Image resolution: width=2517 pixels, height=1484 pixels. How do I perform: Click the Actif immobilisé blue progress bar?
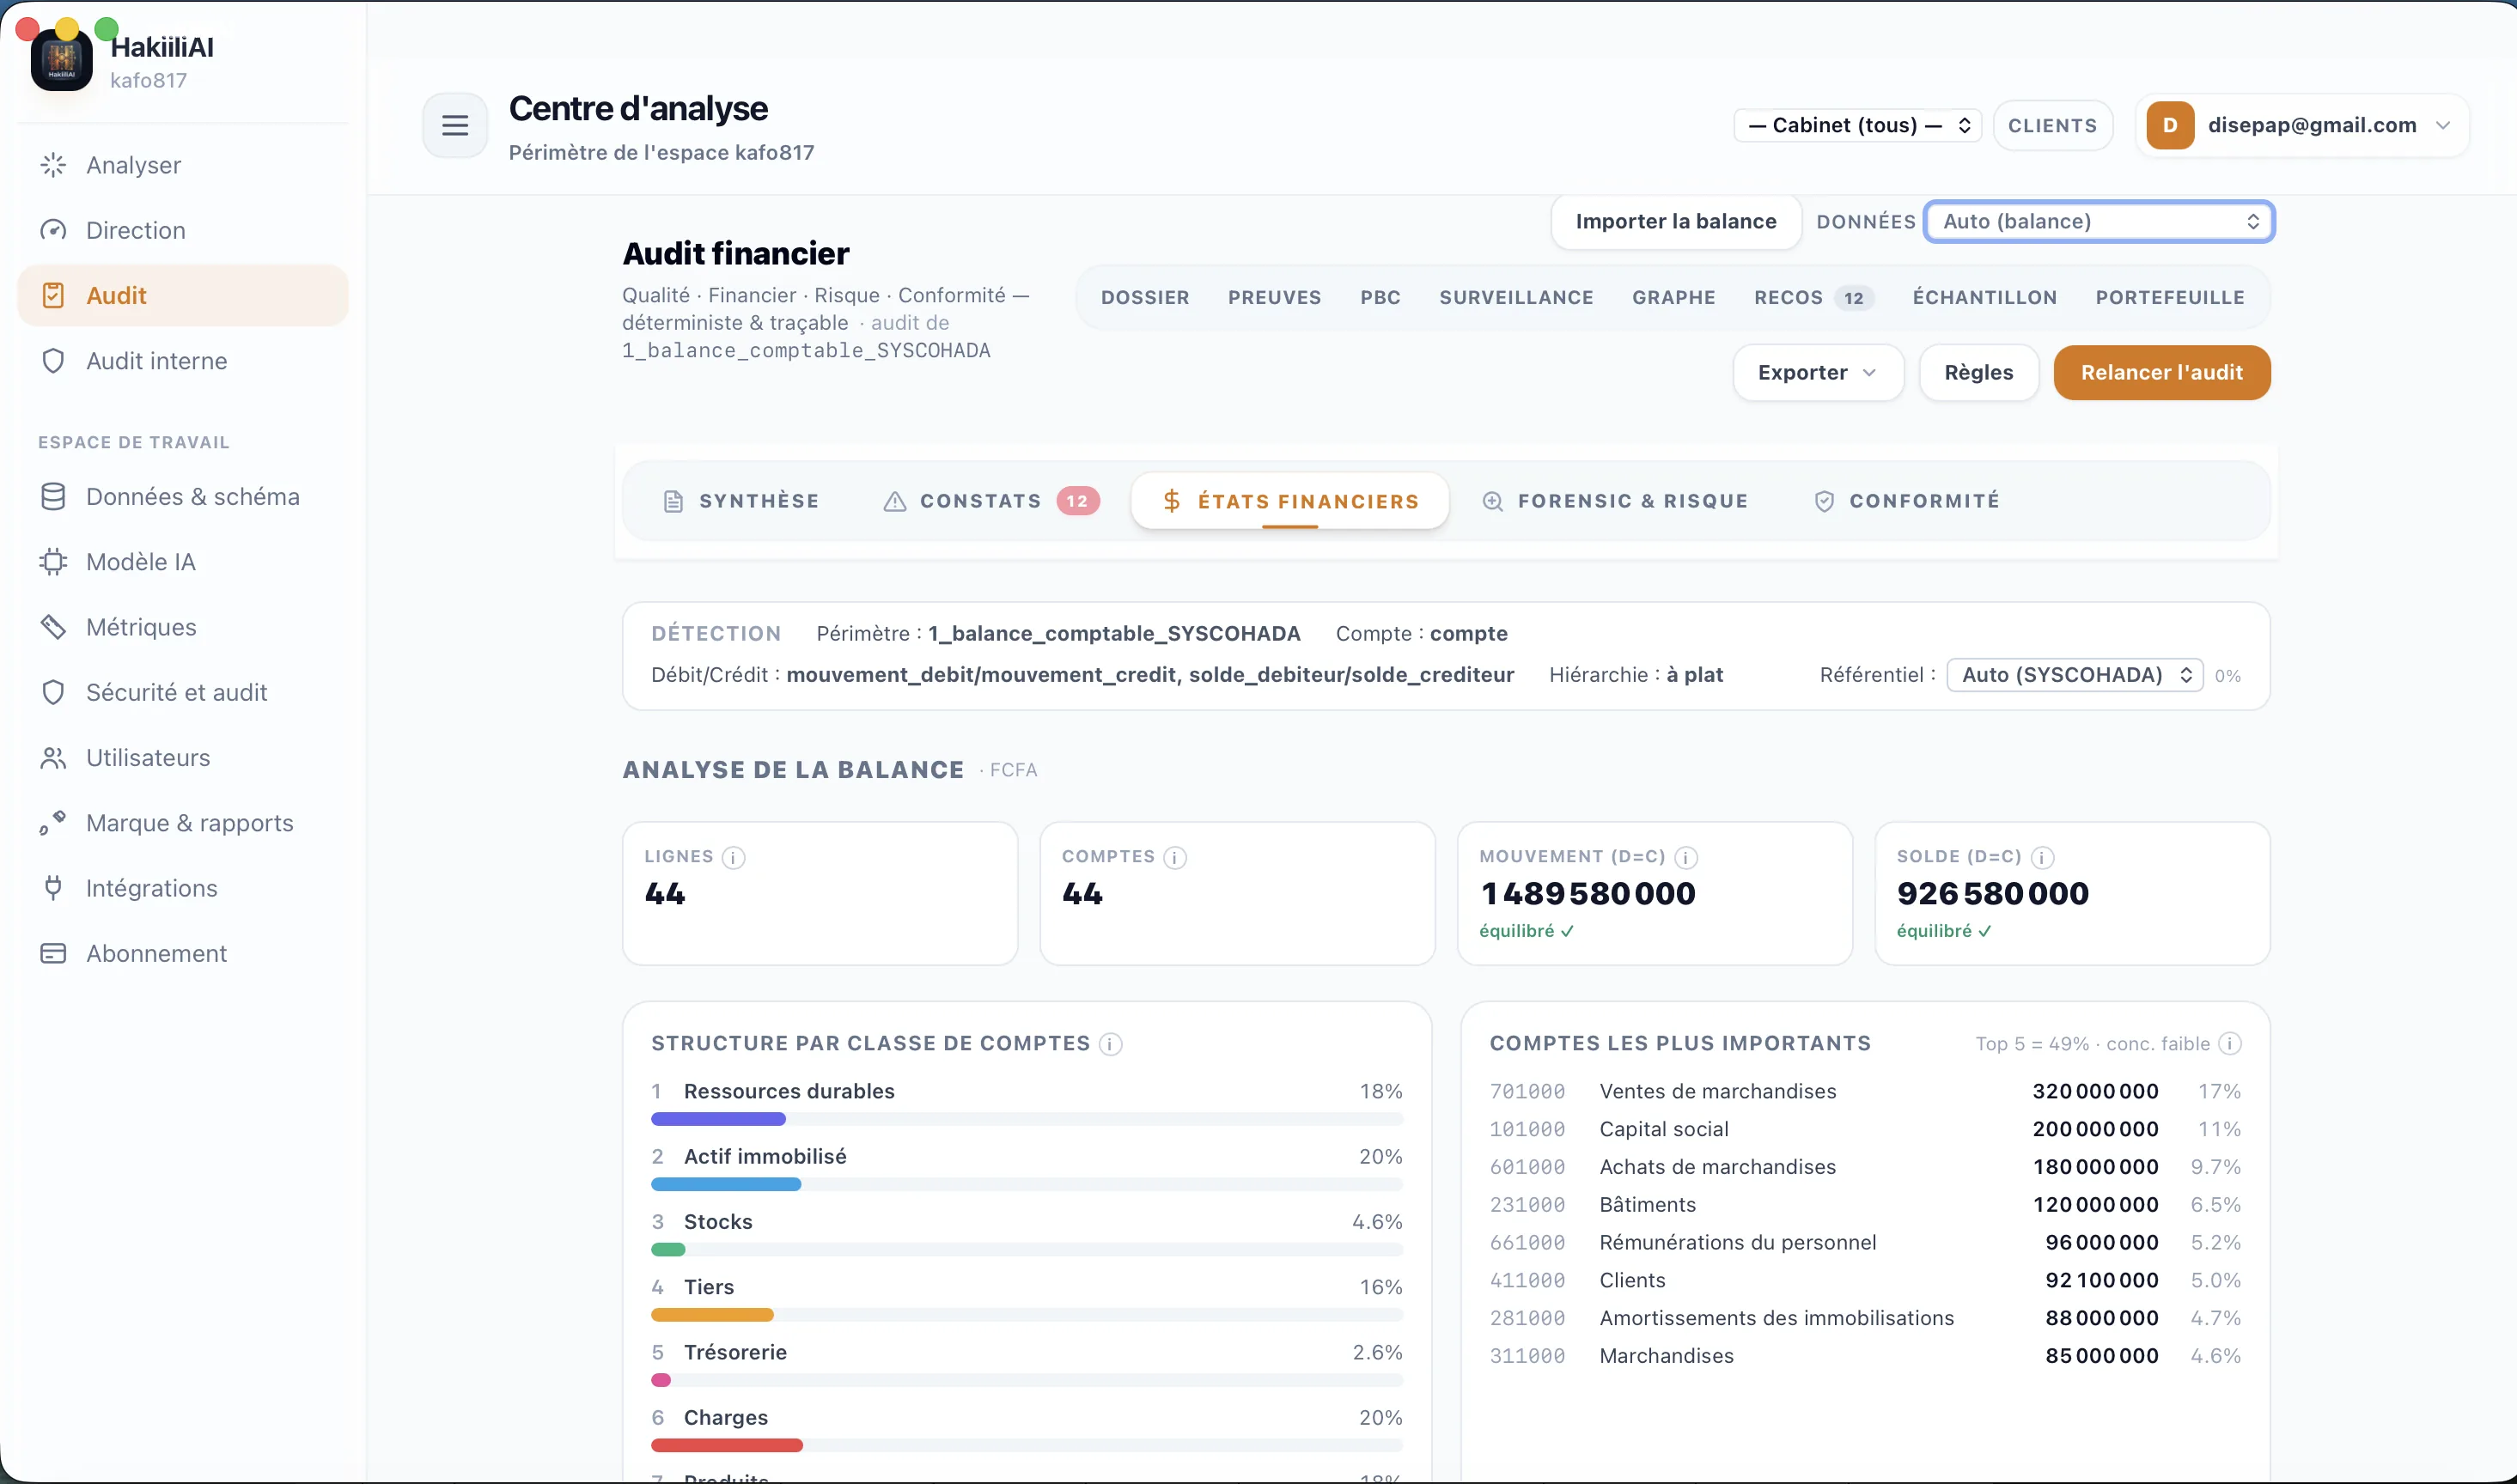pos(726,1184)
